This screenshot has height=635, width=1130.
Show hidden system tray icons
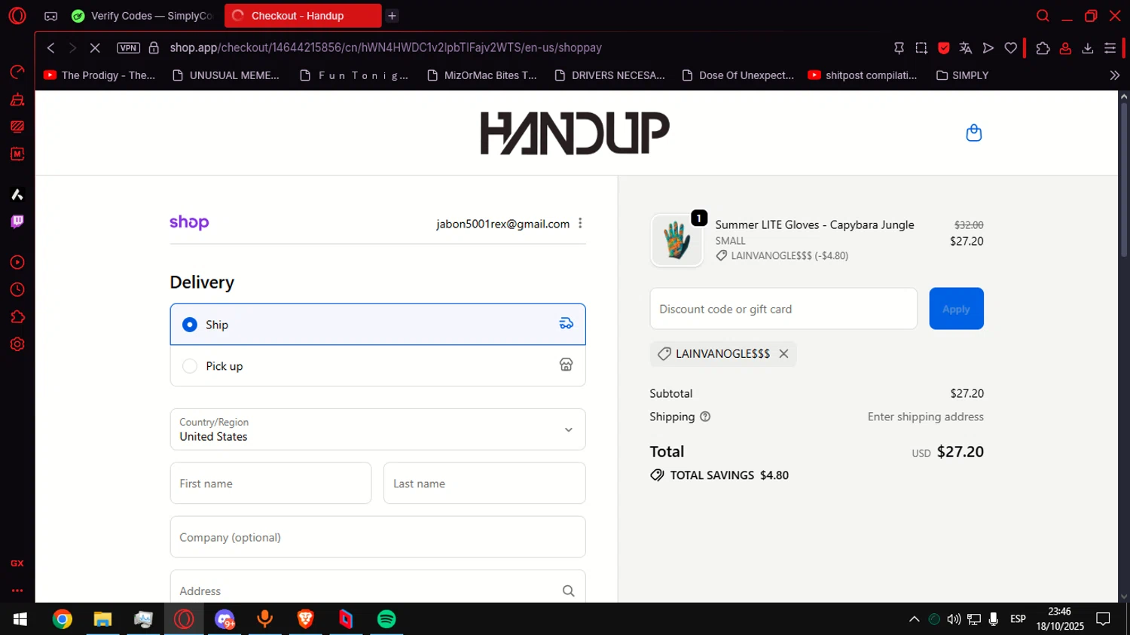(x=914, y=619)
